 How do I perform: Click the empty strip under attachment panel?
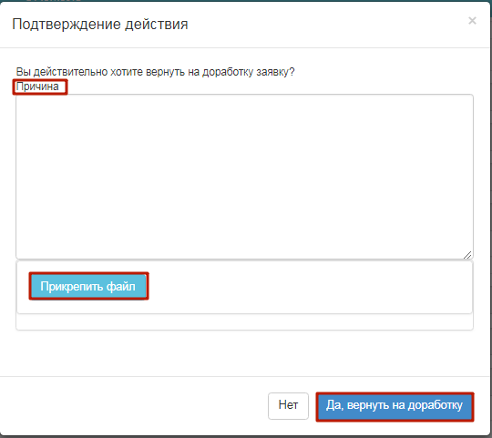pos(244,321)
